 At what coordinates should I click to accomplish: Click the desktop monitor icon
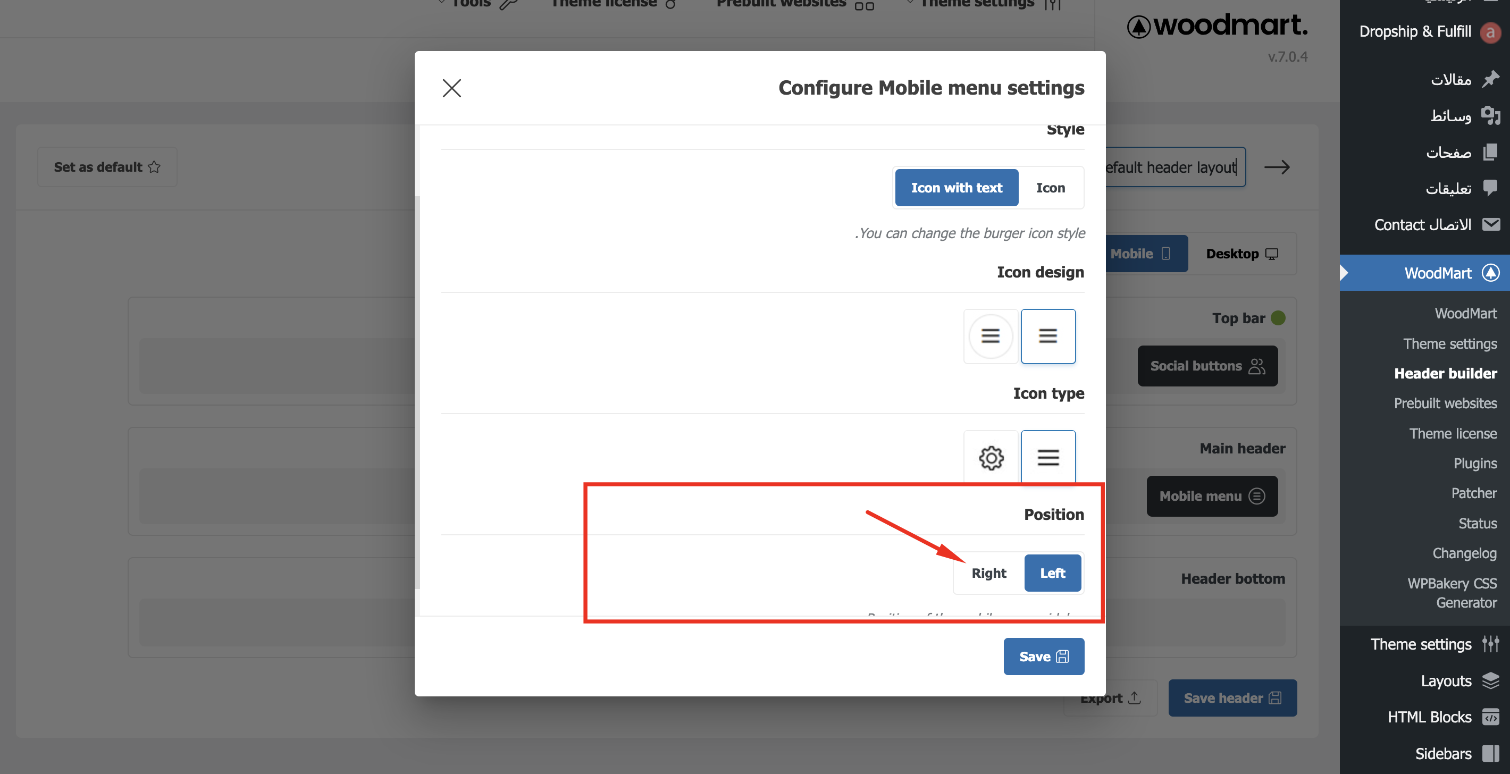1271,254
